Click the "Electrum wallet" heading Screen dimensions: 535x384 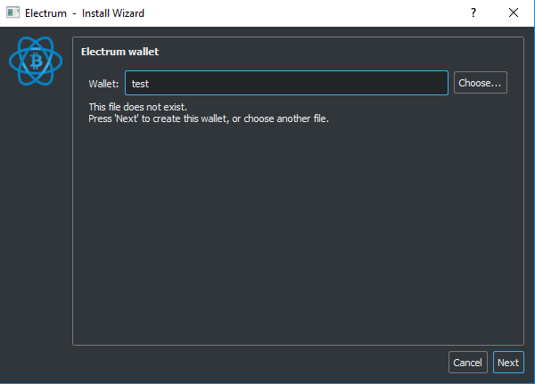(119, 52)
